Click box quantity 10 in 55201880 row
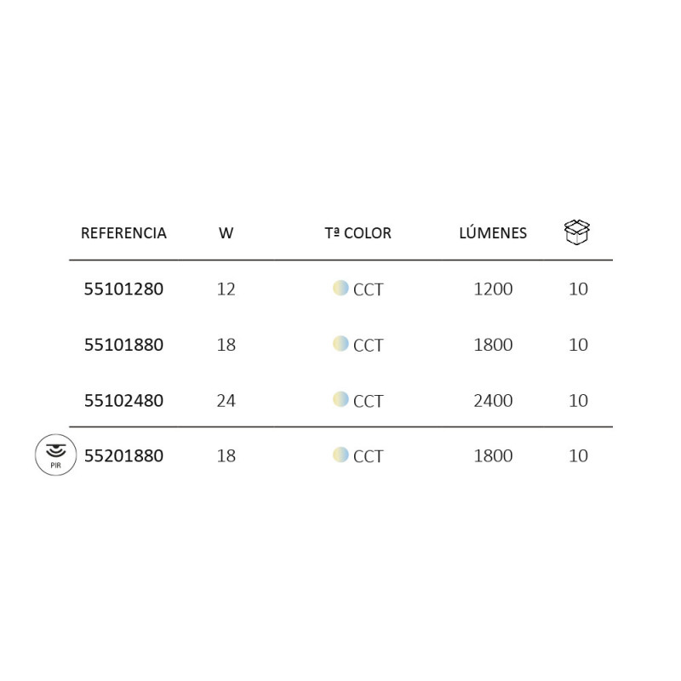 [578, 455]
